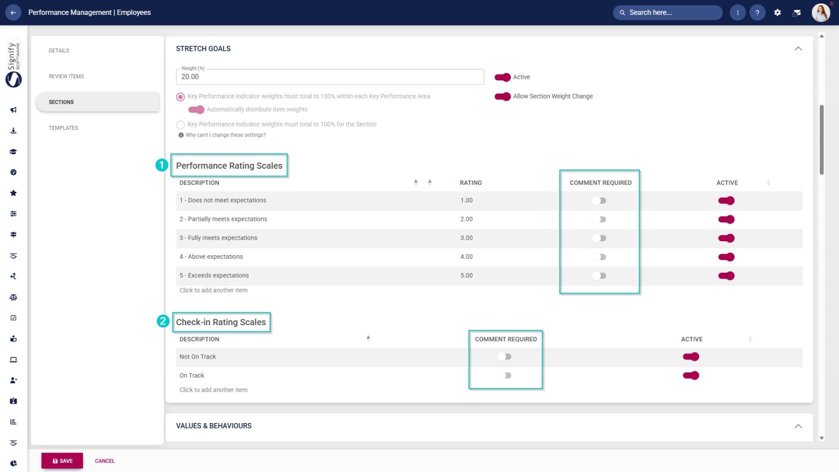Select the Sections tab
The image size is (839, 472).
click(97, 102)
